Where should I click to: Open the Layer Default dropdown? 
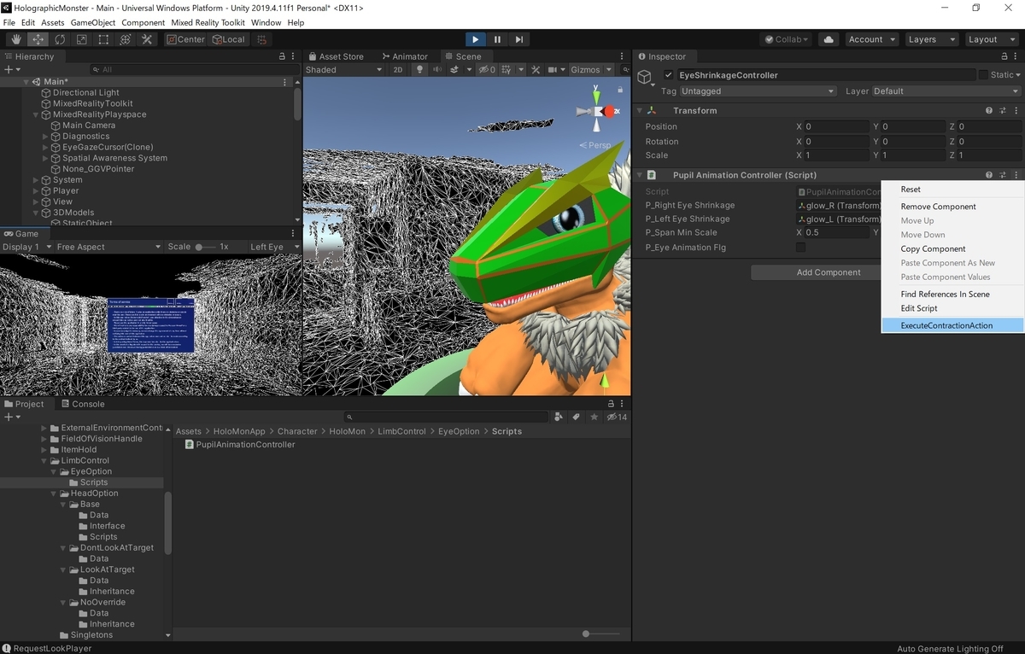point(946,91)
